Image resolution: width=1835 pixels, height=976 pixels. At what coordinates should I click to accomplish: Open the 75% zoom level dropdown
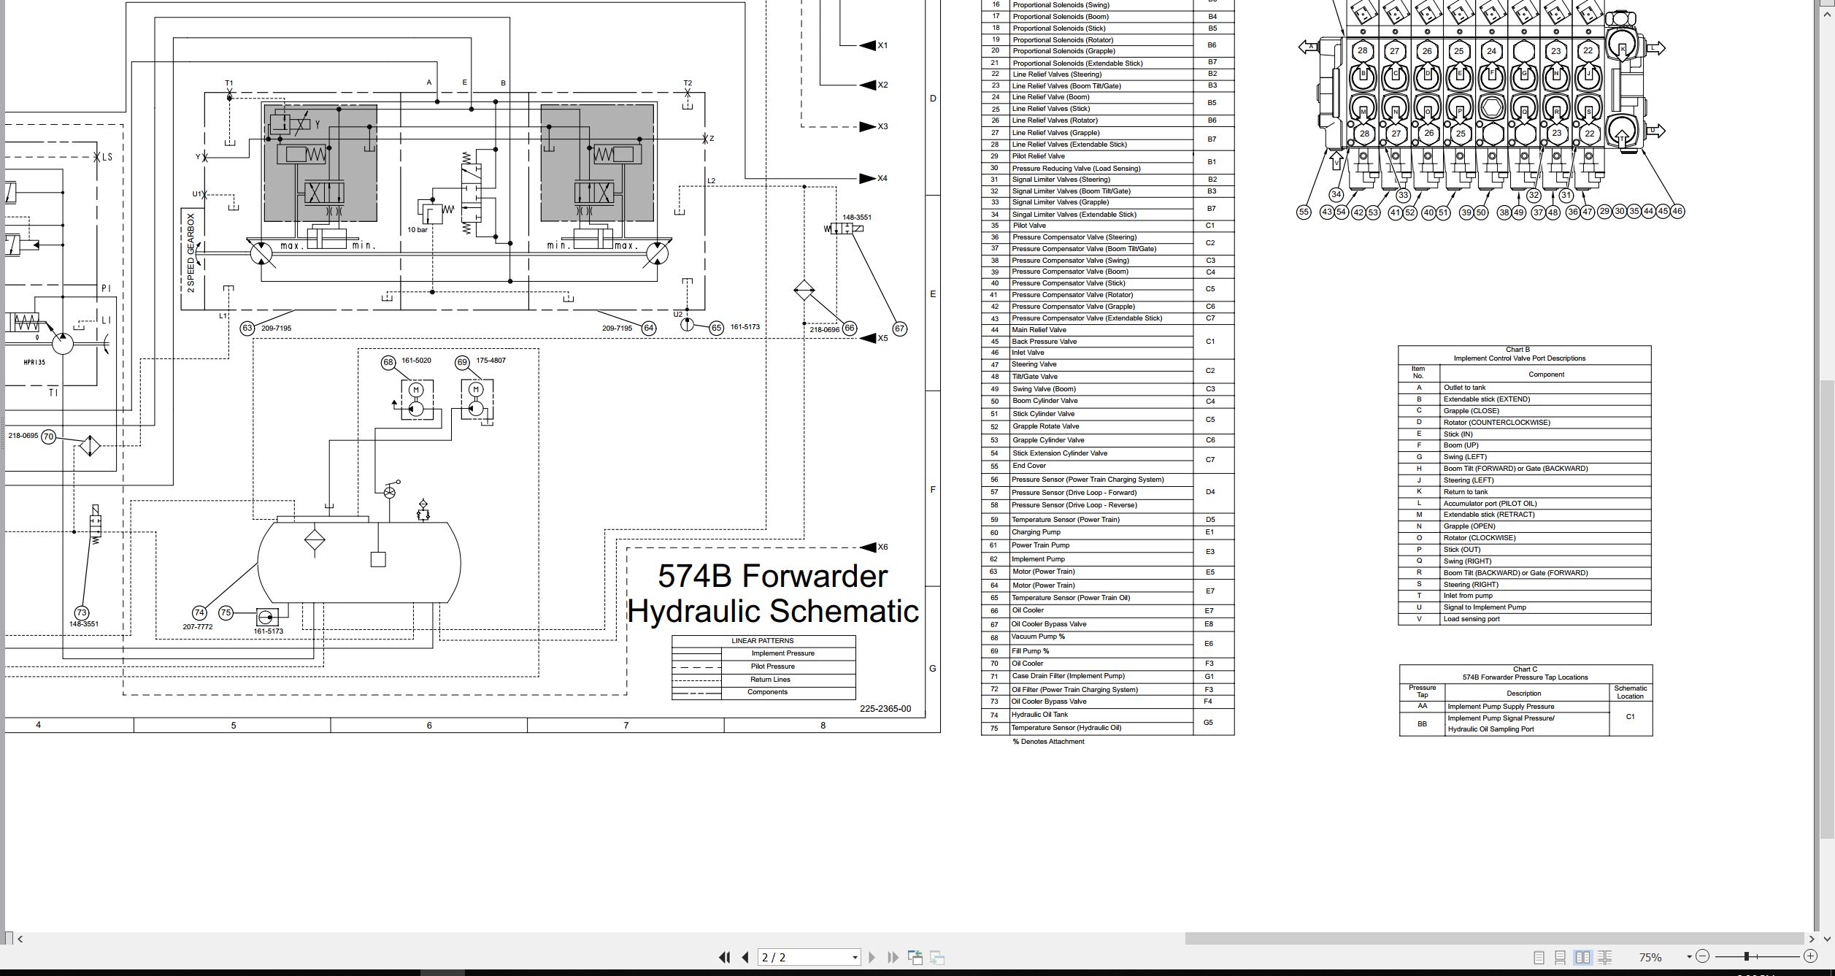(x=1689, y=957)
